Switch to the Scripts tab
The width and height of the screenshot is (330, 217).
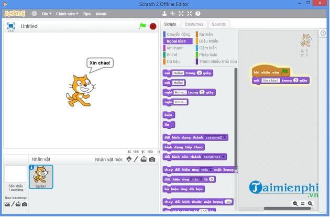[170, 24]
